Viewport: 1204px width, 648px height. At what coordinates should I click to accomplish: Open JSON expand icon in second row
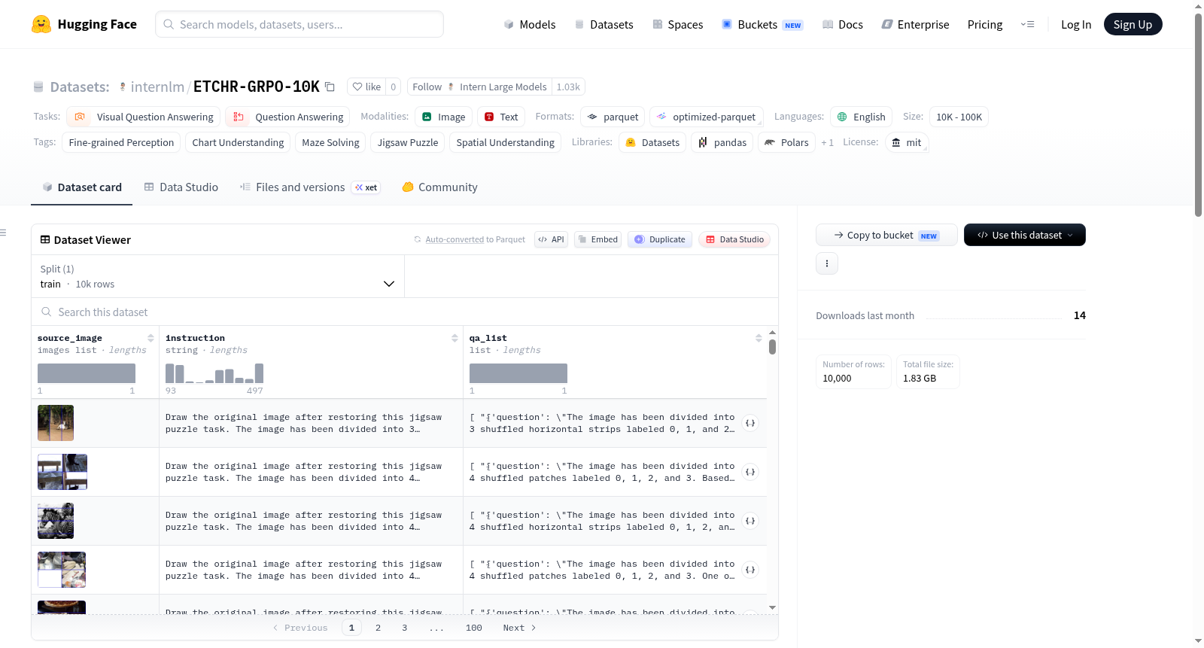pyautogui.click(x=750, y=472)
